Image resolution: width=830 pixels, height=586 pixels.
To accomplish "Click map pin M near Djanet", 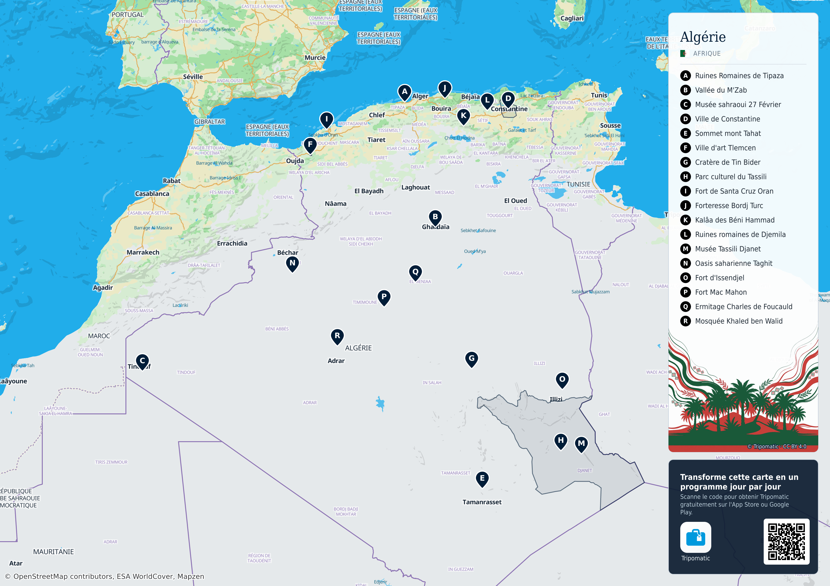I will (581, 445).
